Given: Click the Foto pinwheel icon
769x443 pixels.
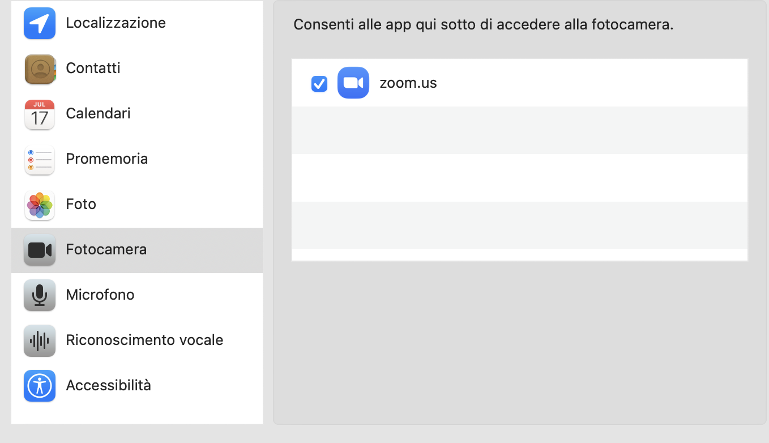Looking at the screenshot, I should click(40, 205).
